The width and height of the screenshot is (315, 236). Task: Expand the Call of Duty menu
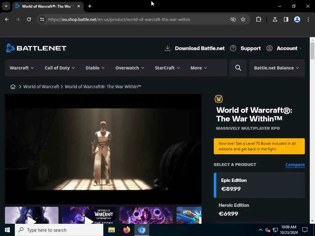point(60,68)
